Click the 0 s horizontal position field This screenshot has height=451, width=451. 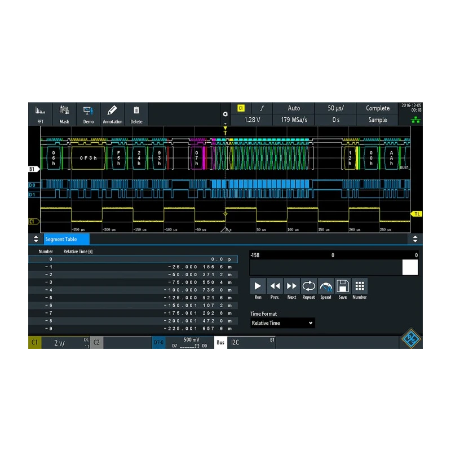point(335,120)
